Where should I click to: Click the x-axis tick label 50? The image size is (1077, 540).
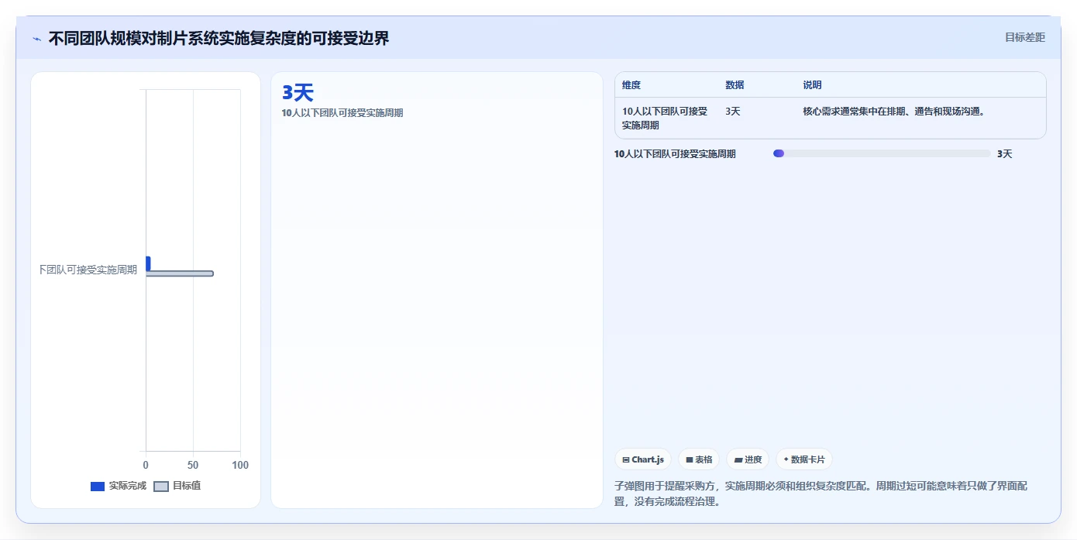tap(193, 465)
